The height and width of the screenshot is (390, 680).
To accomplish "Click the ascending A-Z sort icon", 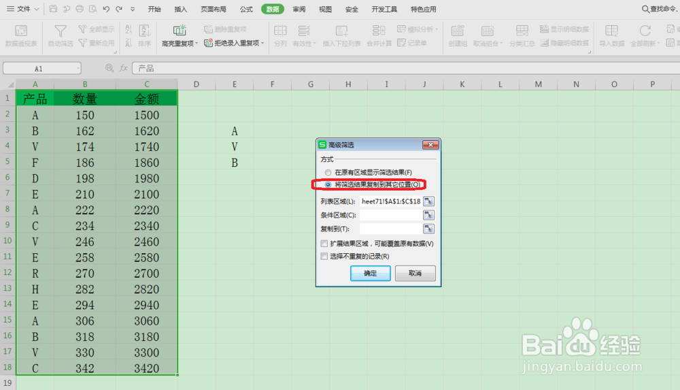I will coord(129,29).
